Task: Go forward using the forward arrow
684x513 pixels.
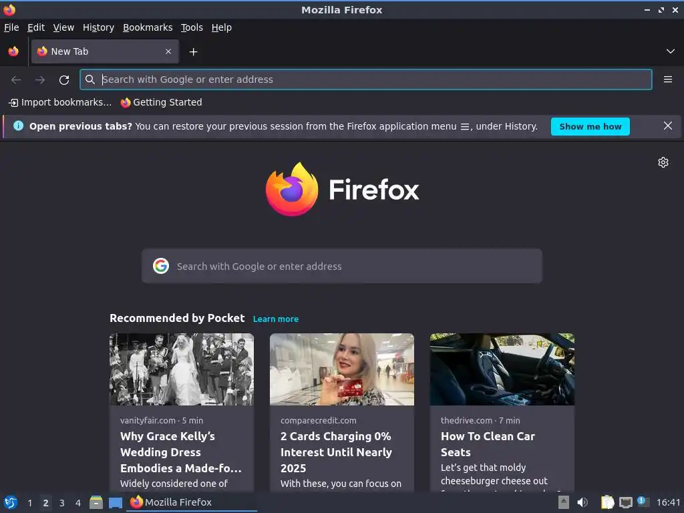Action: pos(40,80)
